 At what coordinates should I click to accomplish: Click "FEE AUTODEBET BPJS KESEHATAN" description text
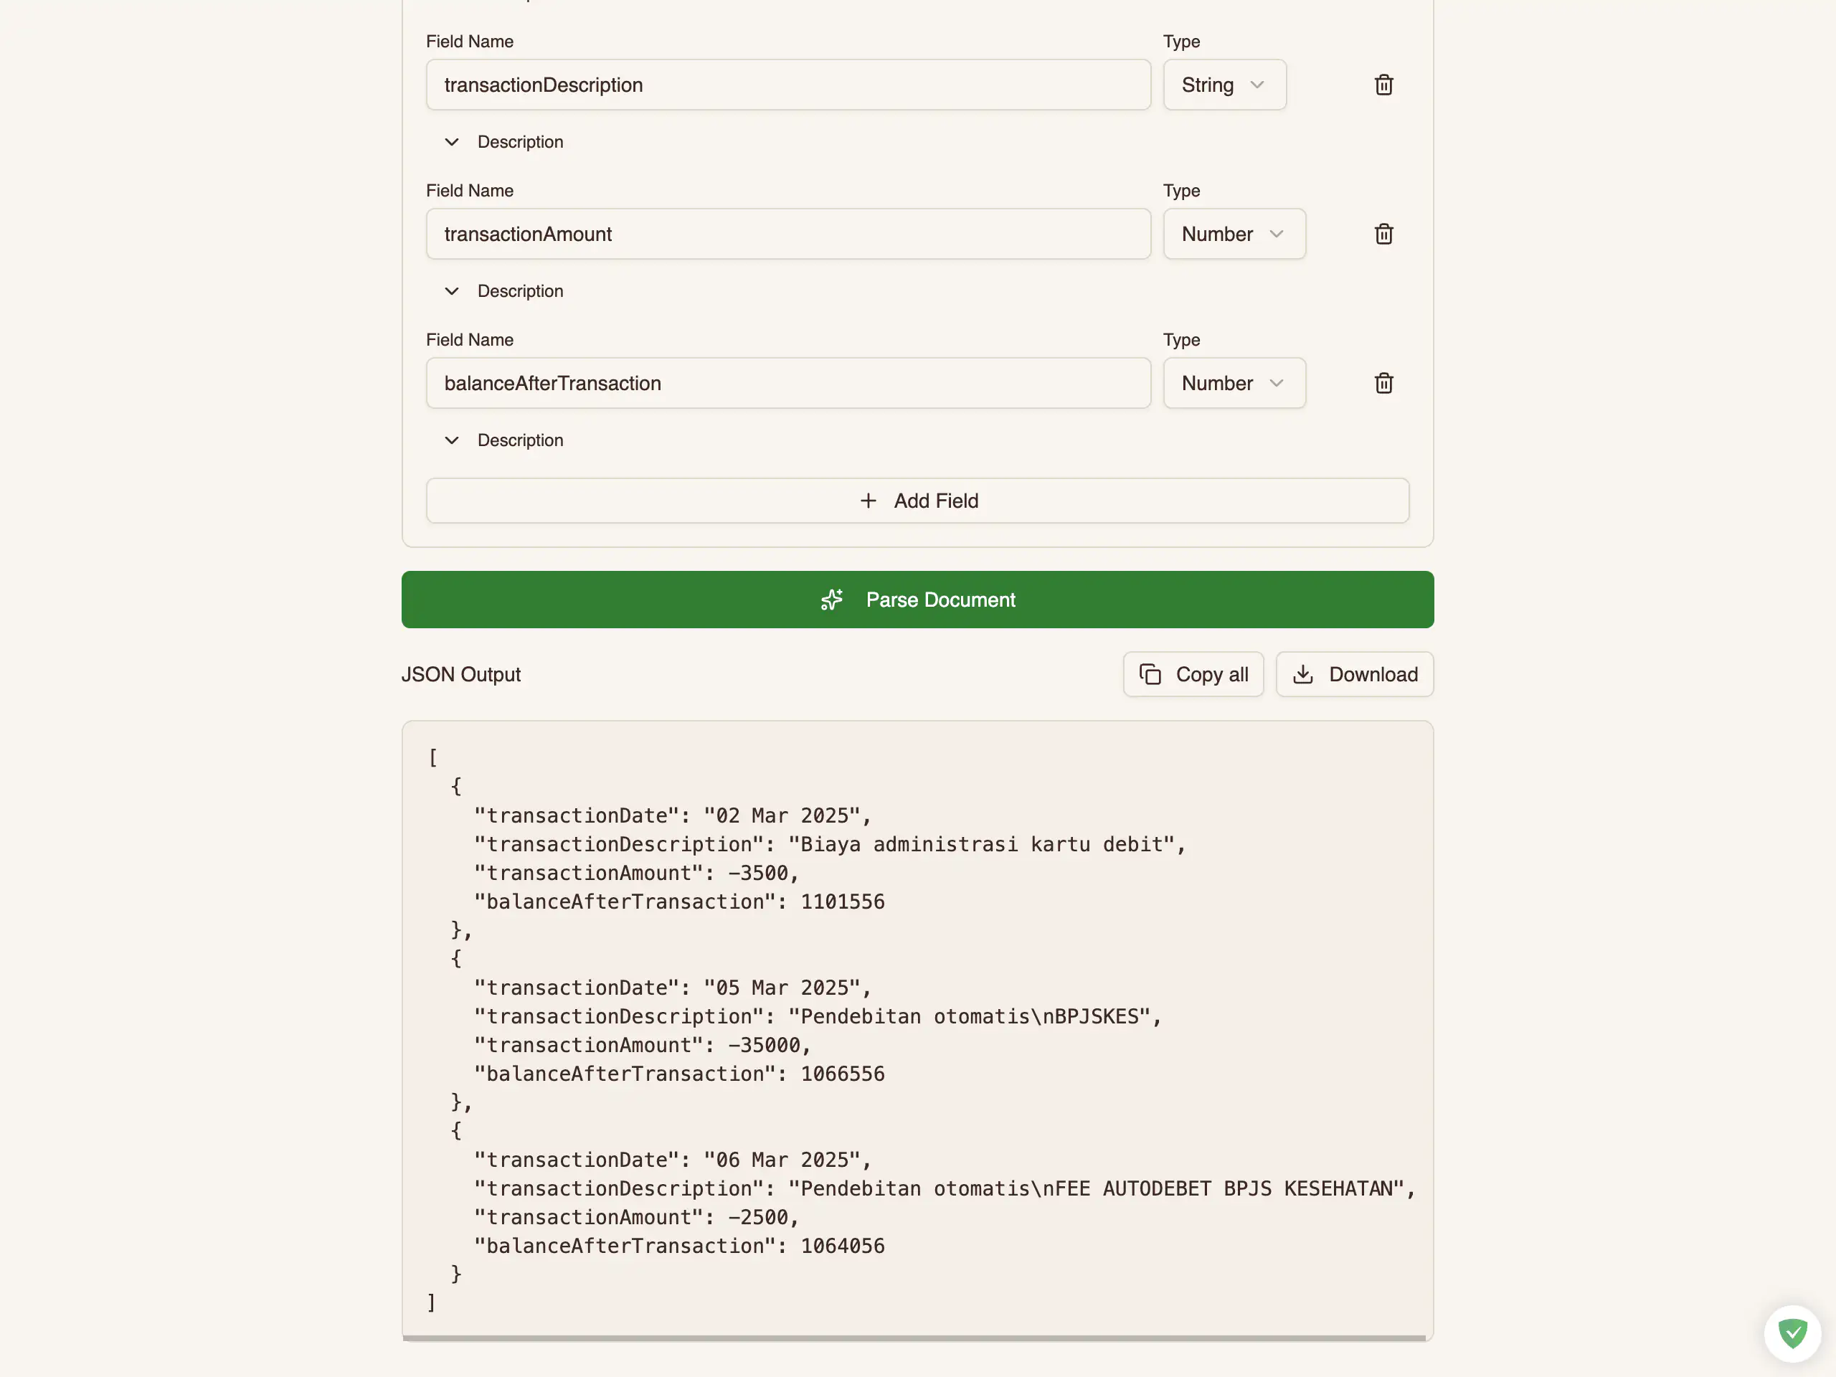[x=1224, y=1188]
